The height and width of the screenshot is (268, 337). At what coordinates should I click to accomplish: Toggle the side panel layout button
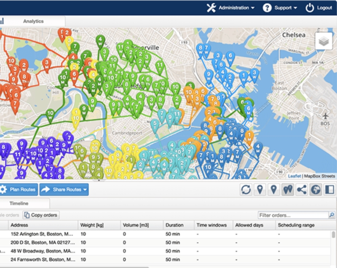point(329,189)
